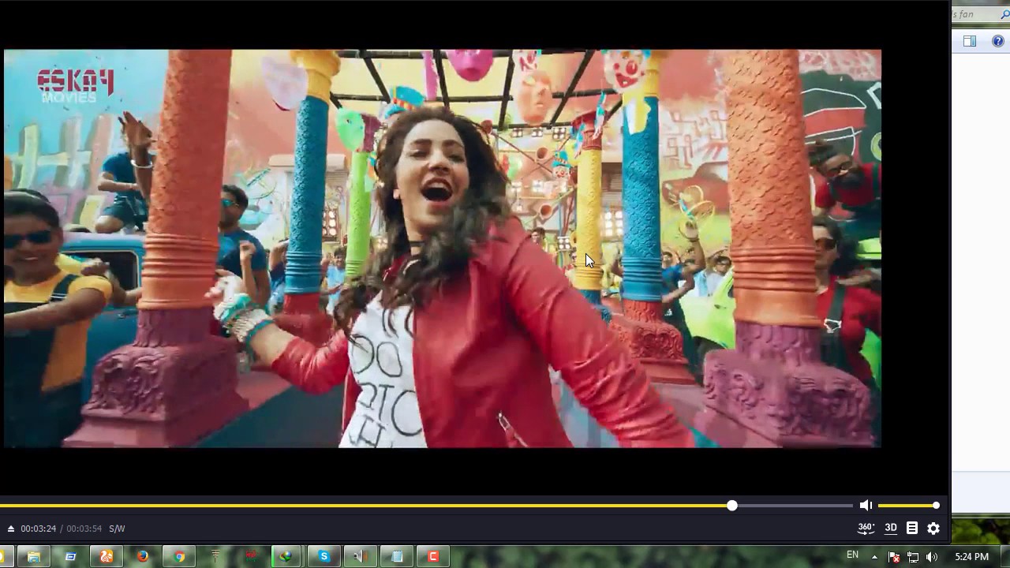
Task: Jump to the unplayed end of seek bar
Action: 795,505
